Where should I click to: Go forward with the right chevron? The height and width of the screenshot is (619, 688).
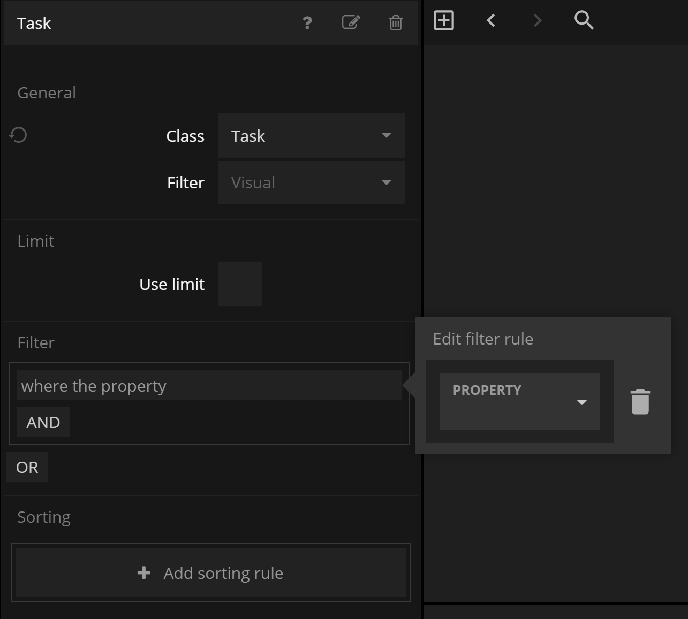click(538, 21)
